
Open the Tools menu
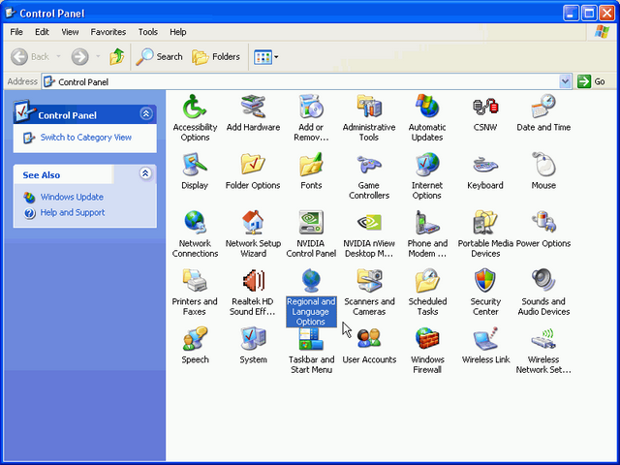pyautogui.click(x=147, y=32)
